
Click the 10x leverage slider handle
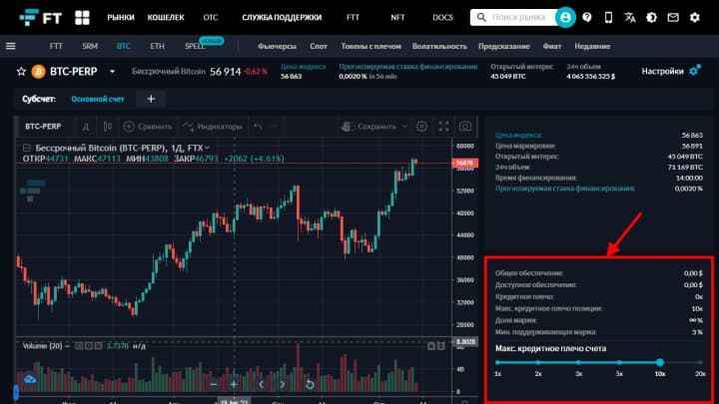coord(660,362)
